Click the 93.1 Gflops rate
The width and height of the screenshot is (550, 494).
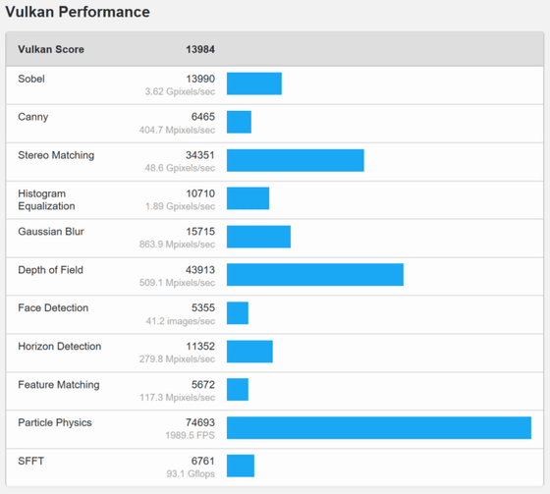click(x=191, y=474)
